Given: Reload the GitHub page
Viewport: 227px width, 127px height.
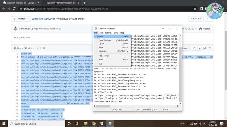Looking at the screenshot, I should pyautogui.click(x=14, y=8).
